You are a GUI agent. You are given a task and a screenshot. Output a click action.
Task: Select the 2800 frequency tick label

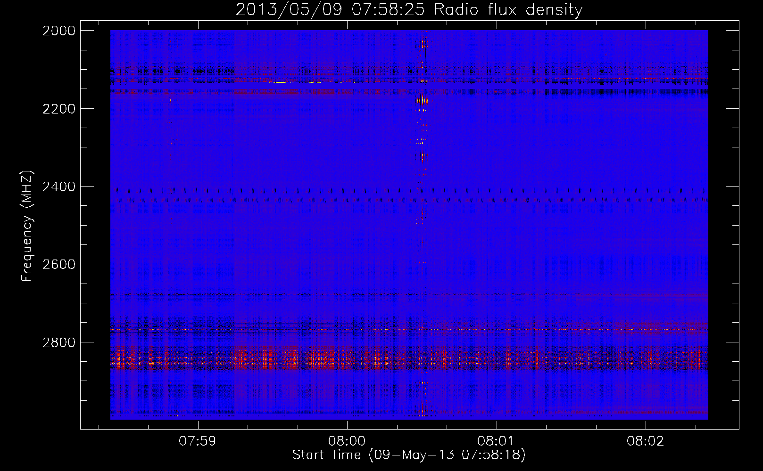(x=59, y=342)
